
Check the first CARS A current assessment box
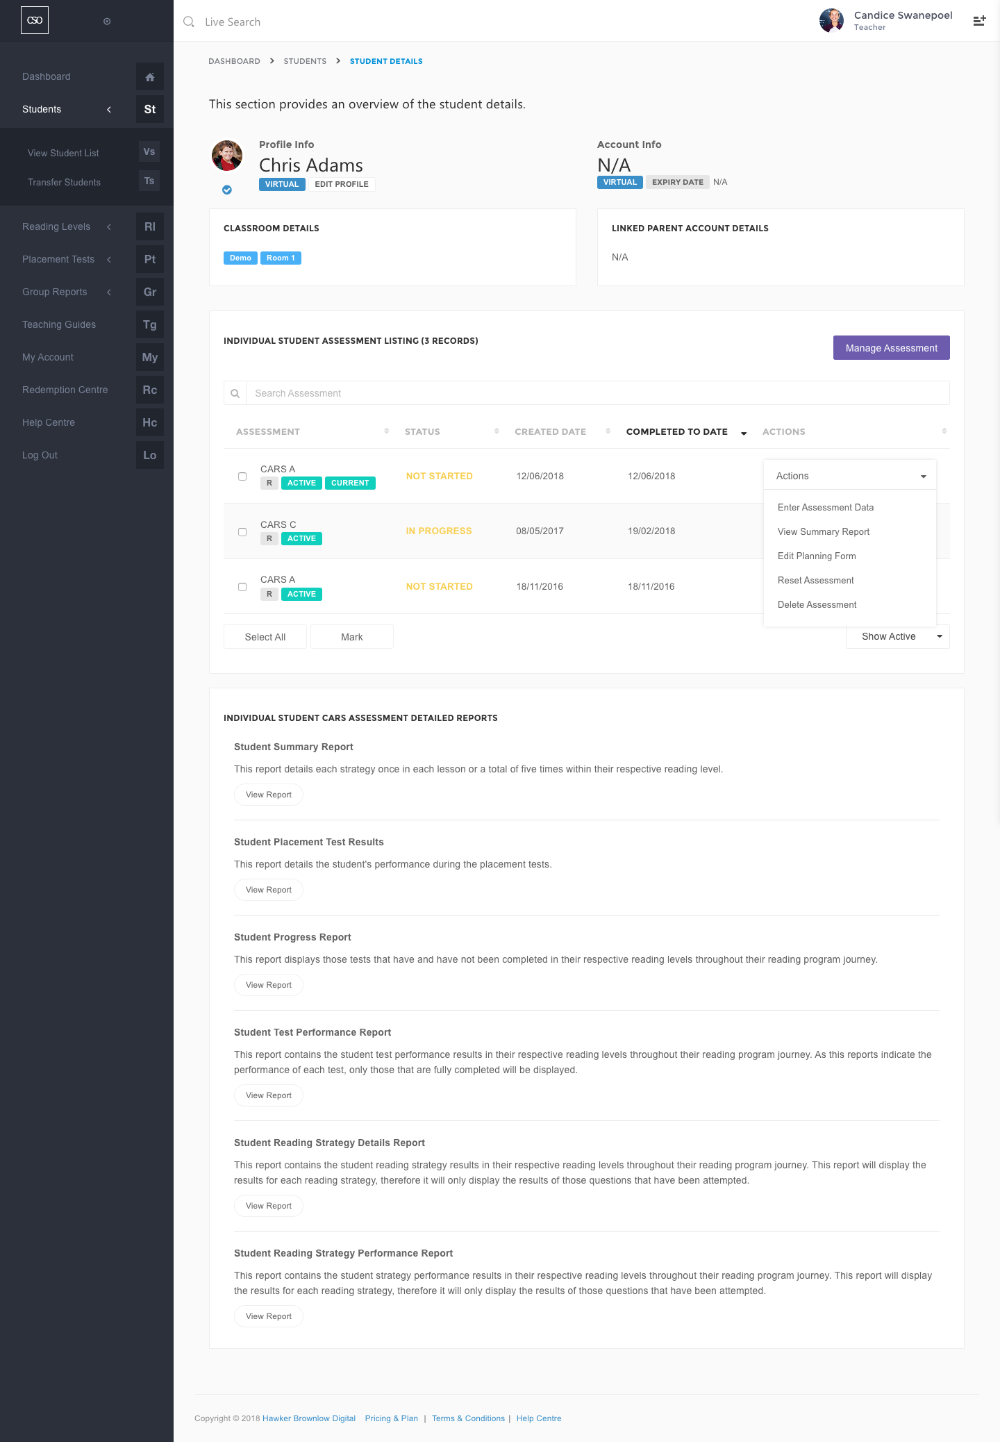(x=242, y=476)
